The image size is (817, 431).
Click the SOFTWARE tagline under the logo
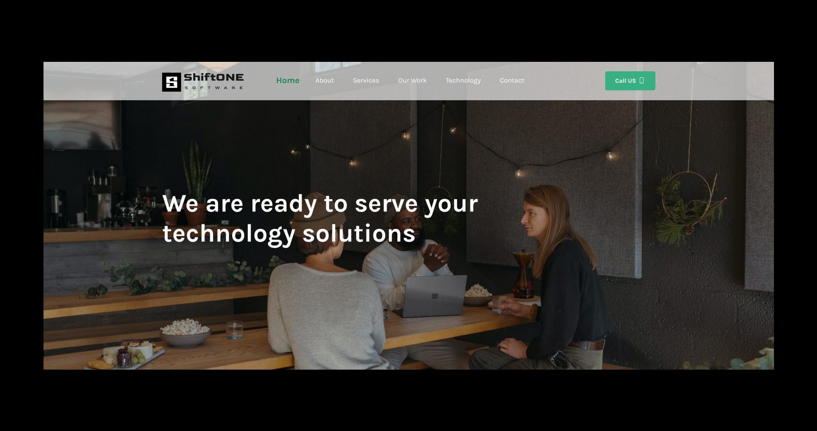click(214, 88)
